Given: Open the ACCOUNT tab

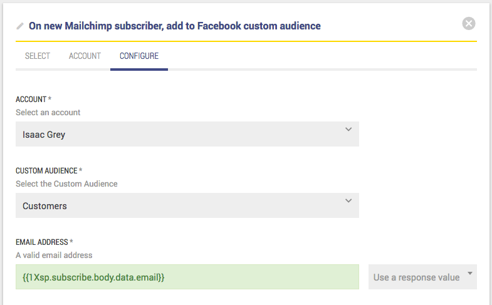Looking at the screenshot, I should coord(85,56).
